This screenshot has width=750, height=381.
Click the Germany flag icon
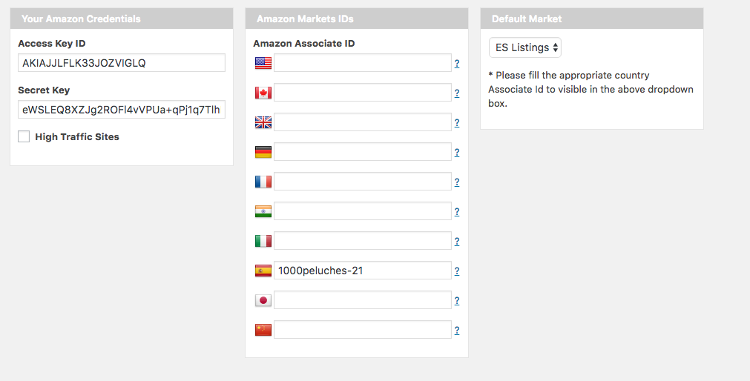(x=263, y=152)
